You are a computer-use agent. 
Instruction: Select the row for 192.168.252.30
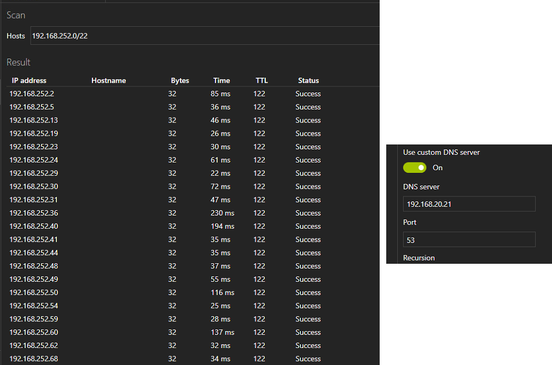point(193,187)
